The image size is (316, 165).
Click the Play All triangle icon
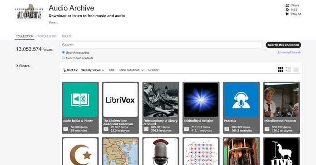287,14
